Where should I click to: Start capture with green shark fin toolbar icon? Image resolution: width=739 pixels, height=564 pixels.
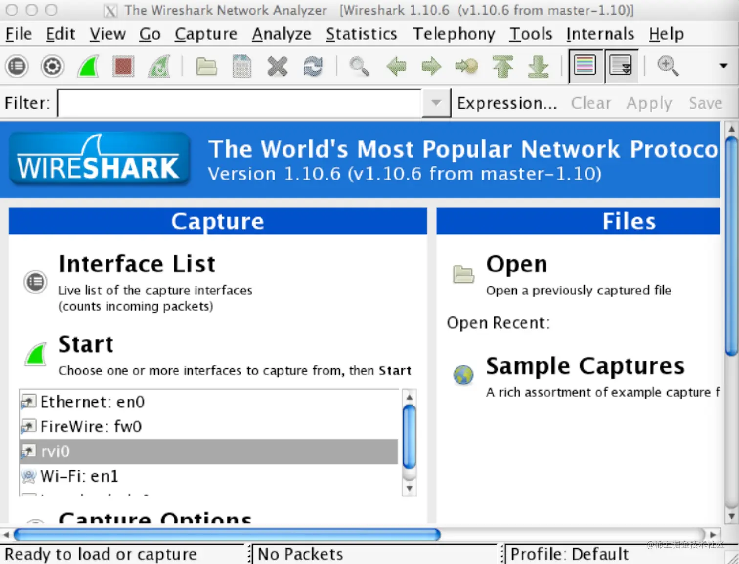88,66
